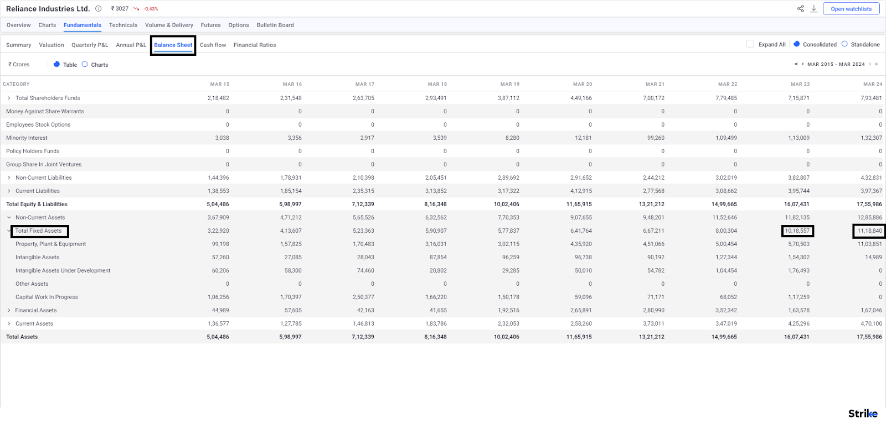Click Group Share In Joint Ventures label
The width and height of the screenshot is (886, 424).
pyautogui.click(x=44, y=164)
